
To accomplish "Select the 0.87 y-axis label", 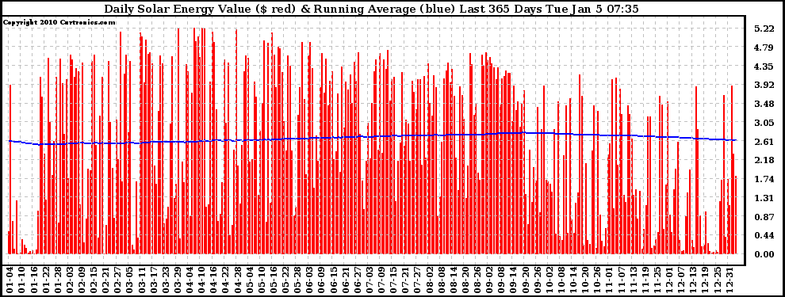I will pos(764,217).
